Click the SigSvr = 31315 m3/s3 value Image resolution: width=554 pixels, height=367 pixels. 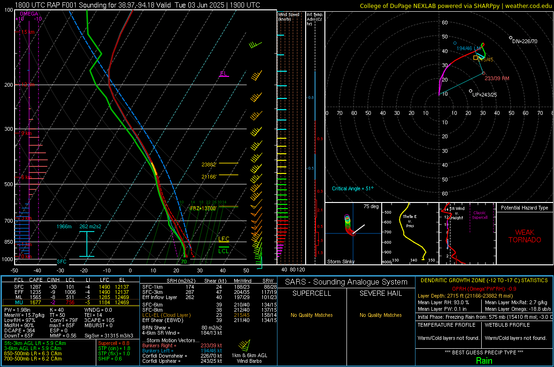point(109,336)
